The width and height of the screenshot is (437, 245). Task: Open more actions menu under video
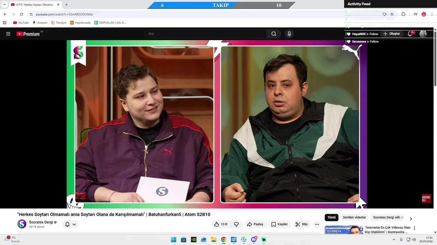point(317,224)
